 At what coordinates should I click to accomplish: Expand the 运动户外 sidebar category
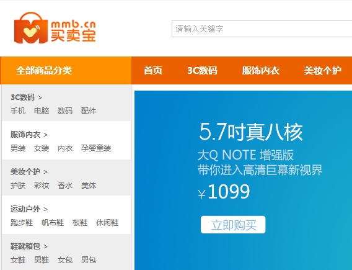coord(29,209)
